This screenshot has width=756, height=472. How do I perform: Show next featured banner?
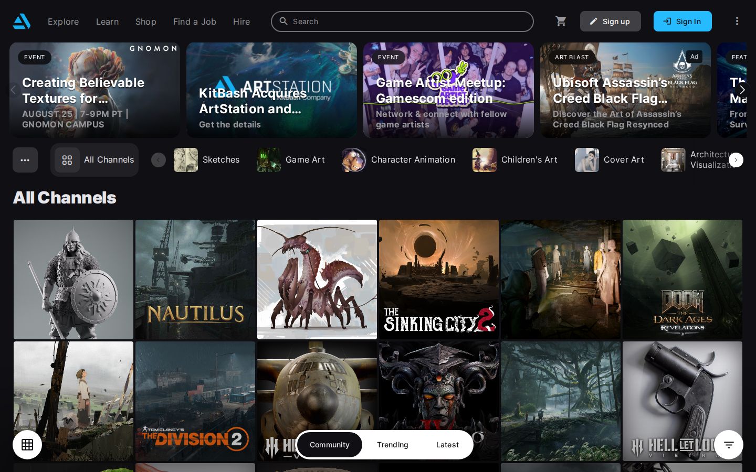point(742,90)
